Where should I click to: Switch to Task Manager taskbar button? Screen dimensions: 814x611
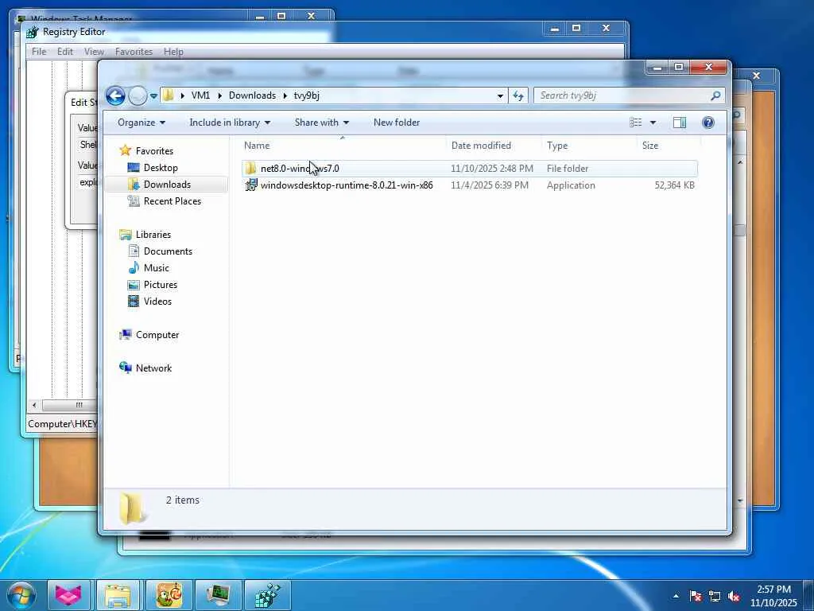[x=219, y=595]
